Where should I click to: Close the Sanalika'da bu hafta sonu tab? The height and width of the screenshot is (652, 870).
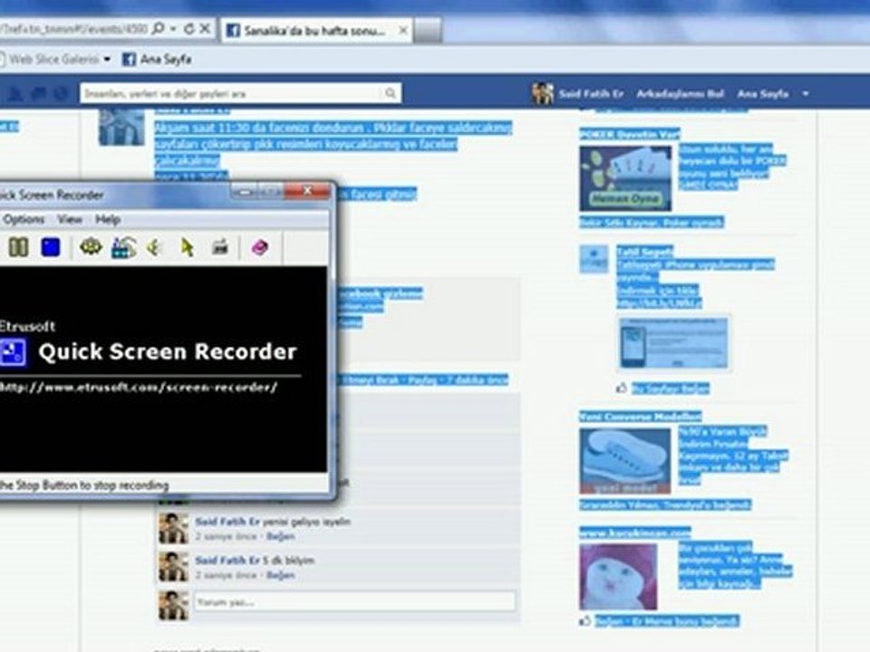coord(403,31)
